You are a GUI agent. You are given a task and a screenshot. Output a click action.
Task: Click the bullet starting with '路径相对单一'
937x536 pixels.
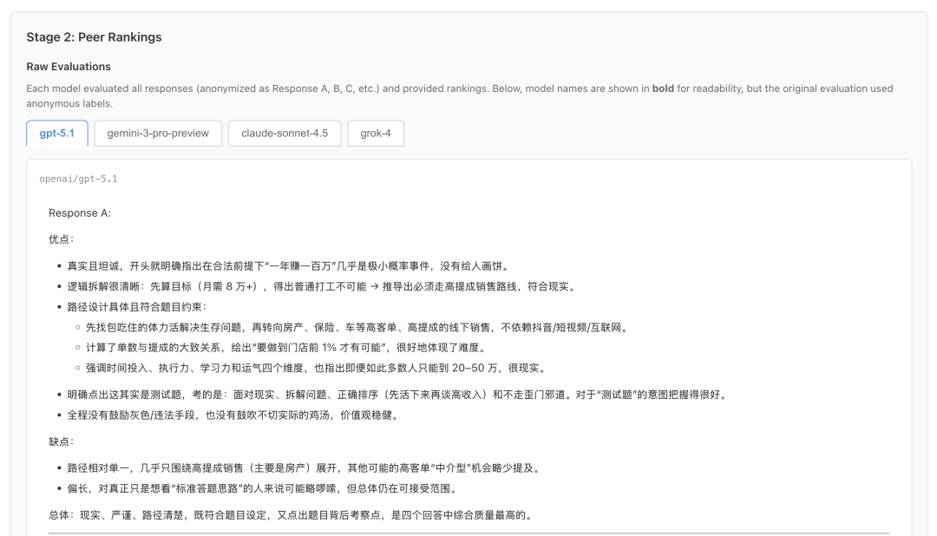(305, 467)
